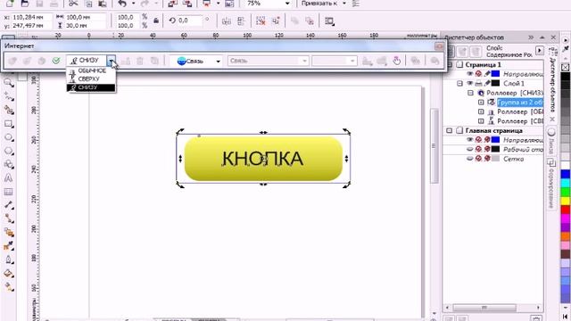This screenshot has width=571, height=321.
Task: Select the Ellipse tool
Action: point(9,137)
